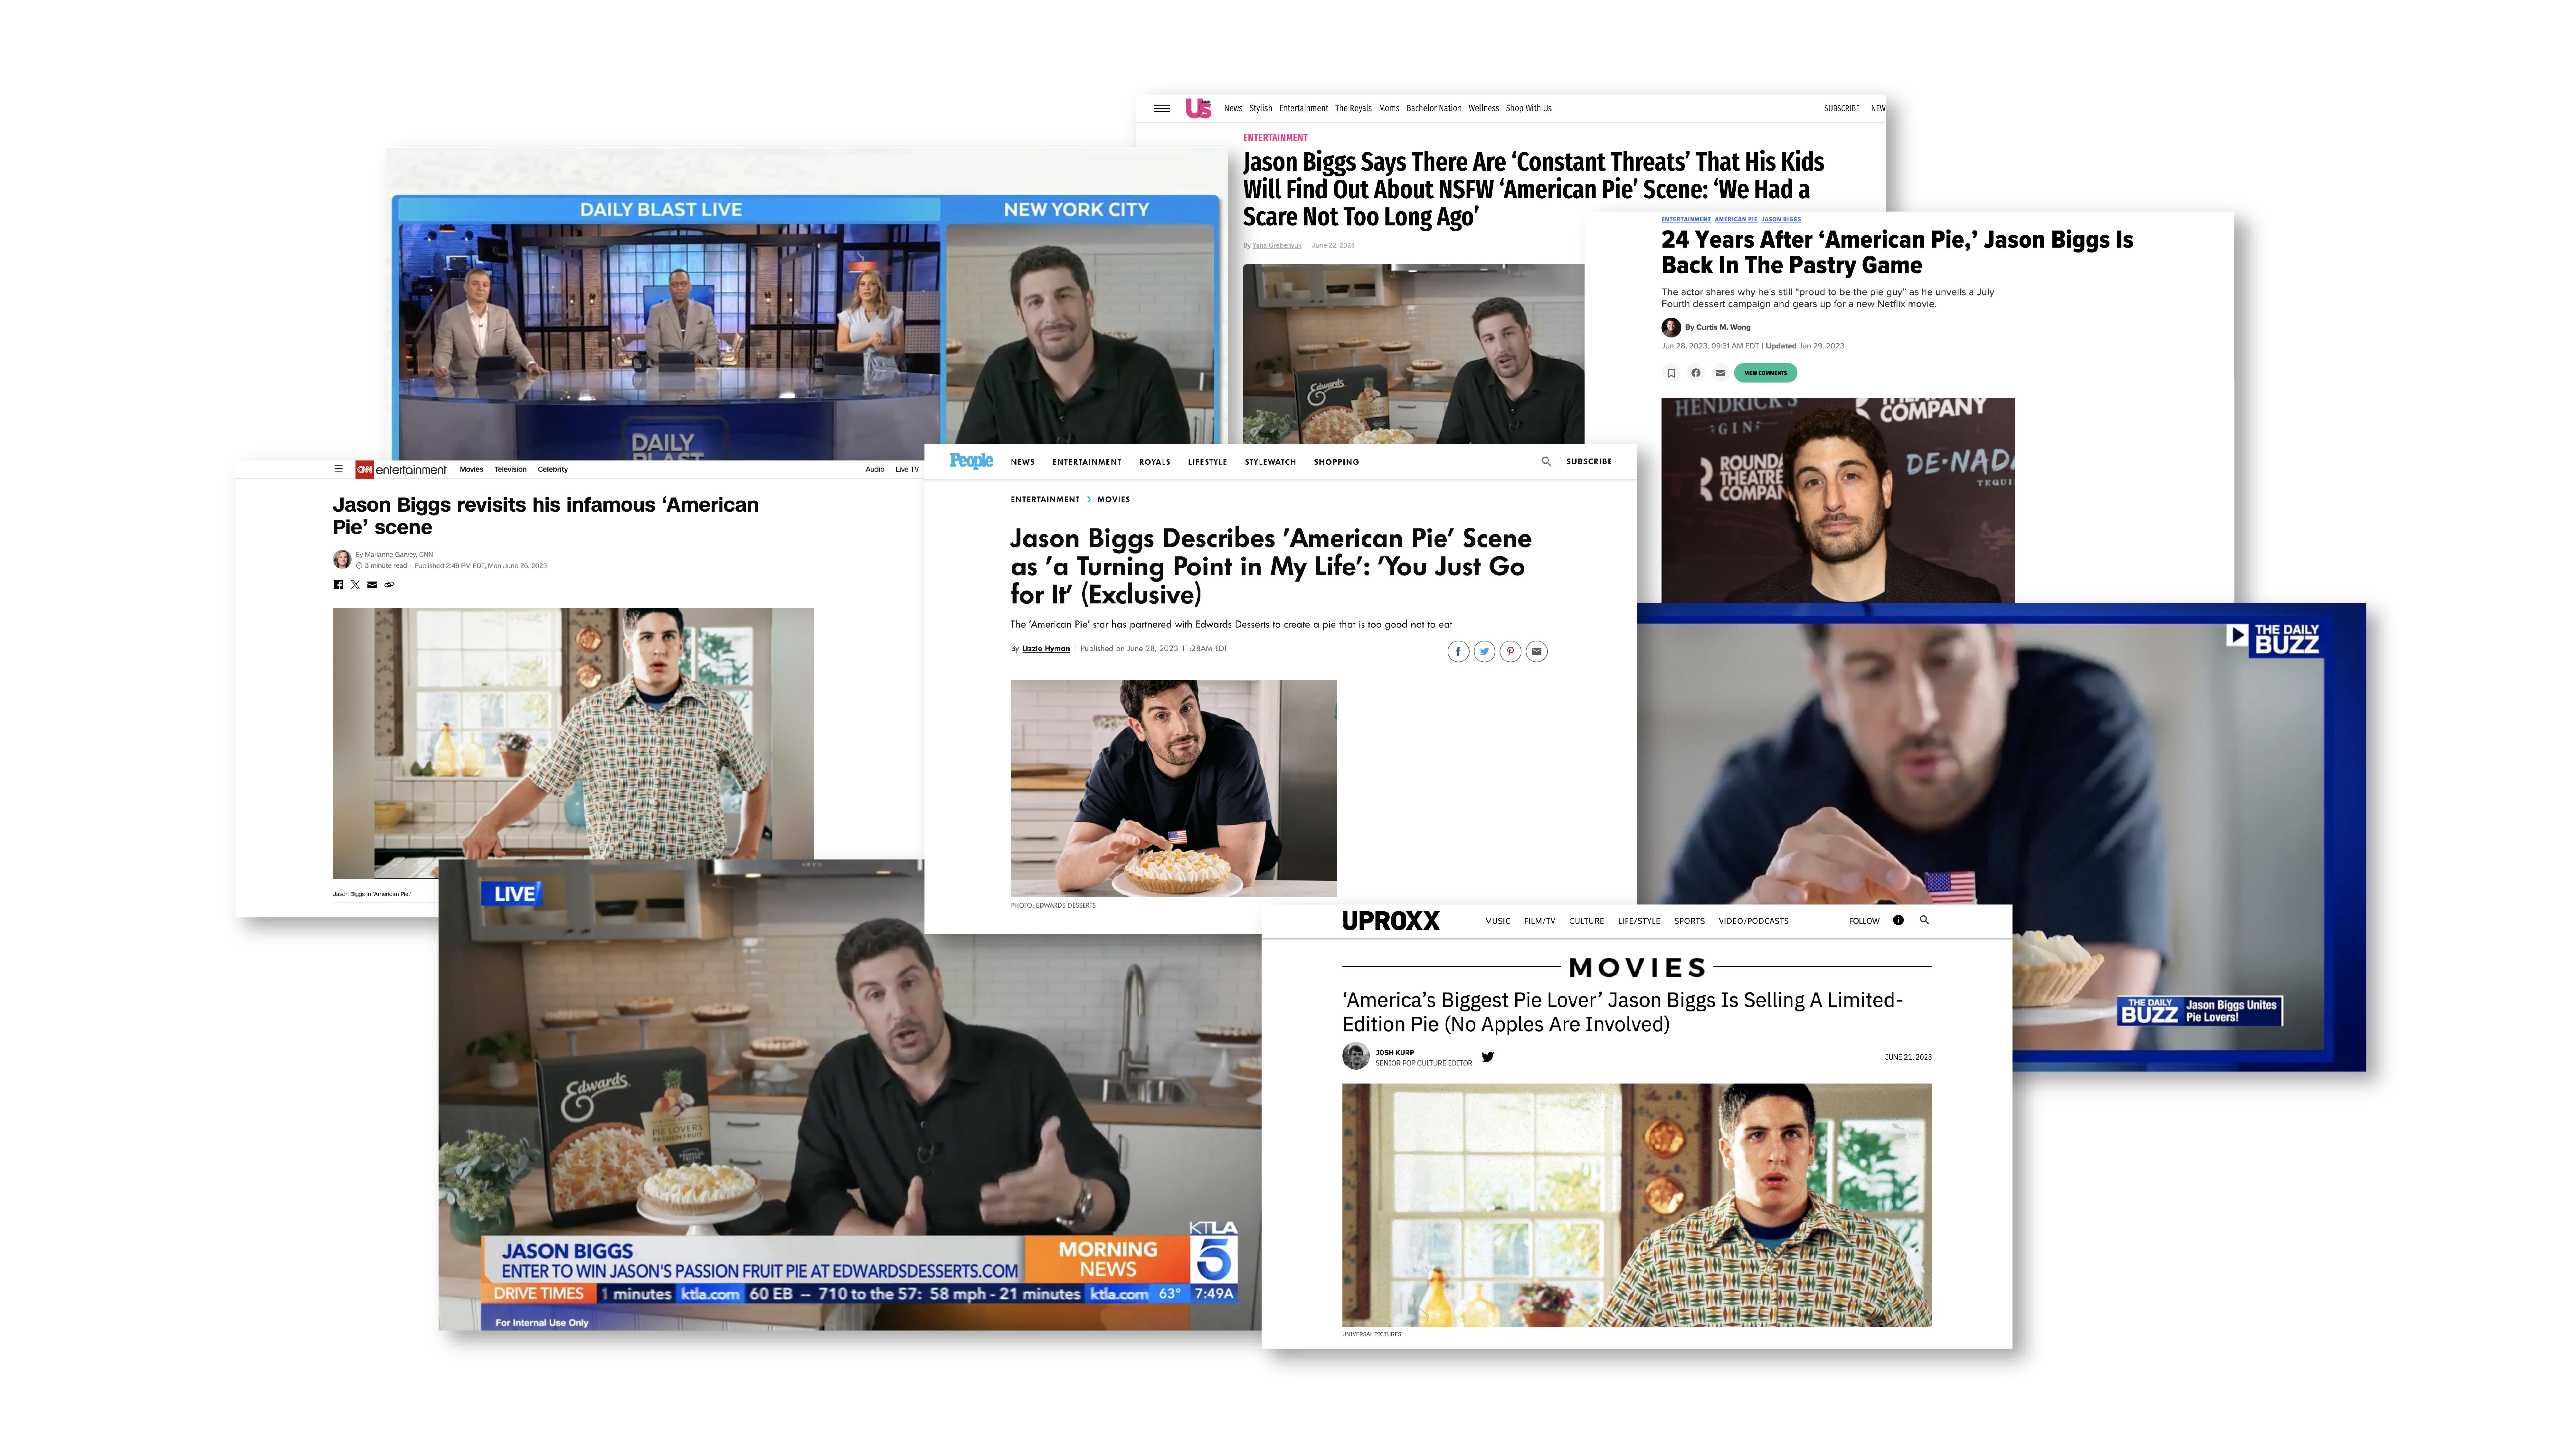The width and height of the screenshot is (2576, 1449).
Task: Email the People article
Action: 1537,652
